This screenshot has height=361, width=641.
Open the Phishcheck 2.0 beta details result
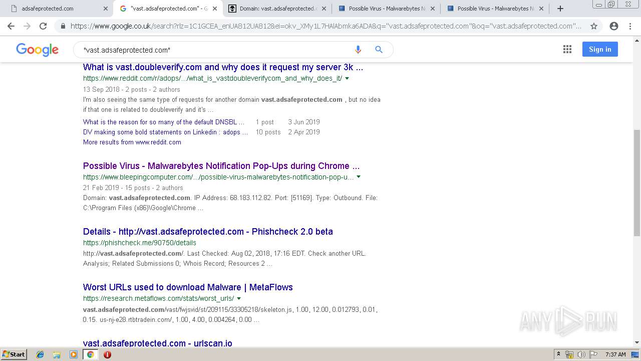(208, 232)
